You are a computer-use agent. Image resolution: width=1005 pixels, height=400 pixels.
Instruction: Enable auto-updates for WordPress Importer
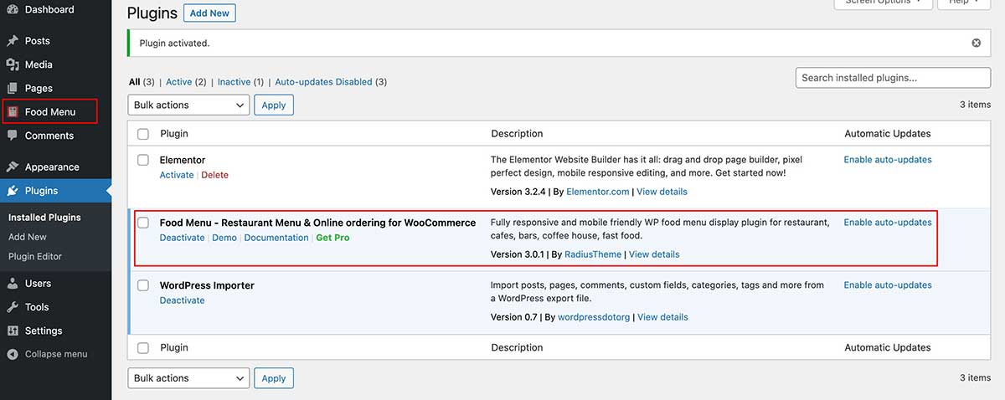click(888, 285)
